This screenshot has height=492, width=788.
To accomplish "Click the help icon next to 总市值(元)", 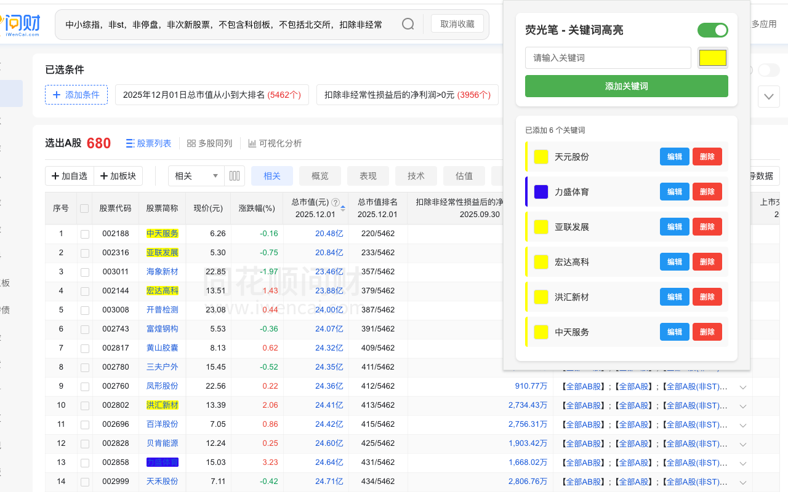I will click(336, 202).
